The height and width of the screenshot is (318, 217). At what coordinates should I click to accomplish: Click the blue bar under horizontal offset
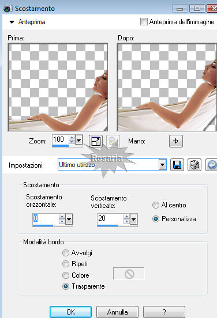pos(43,225)
